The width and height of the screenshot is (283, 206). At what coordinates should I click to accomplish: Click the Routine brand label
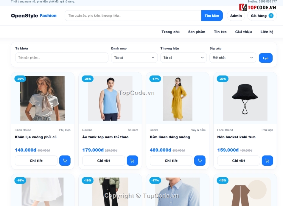pyautogui.click(x=87, y=130)
